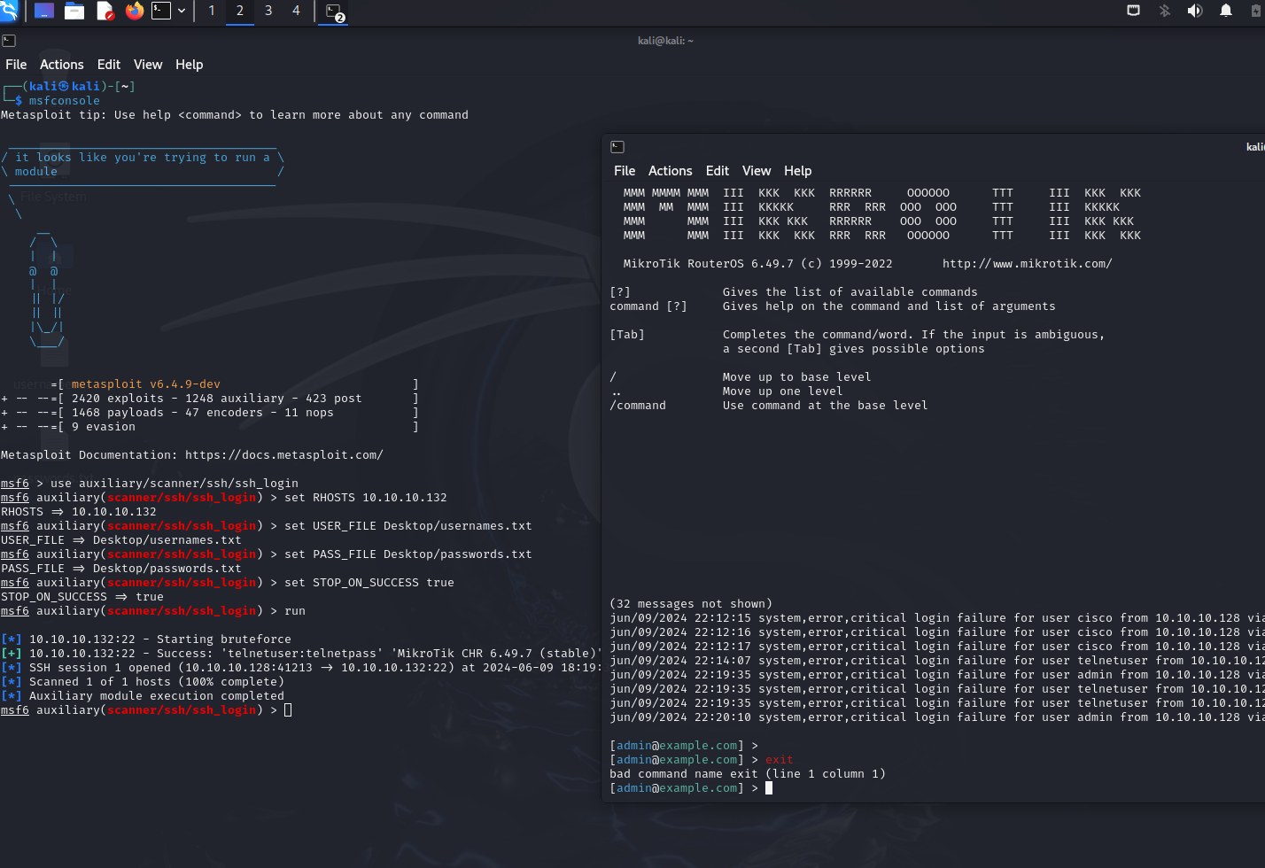Click the 'metasploit v6.4.9-dev' banner text
The image size is (1265, 868).
(x=146, y=384)
